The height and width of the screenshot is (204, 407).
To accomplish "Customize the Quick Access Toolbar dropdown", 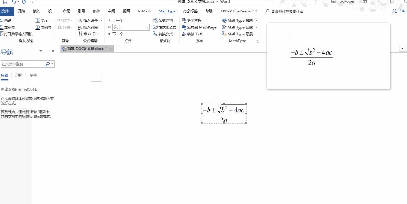I will coord(32,2).
